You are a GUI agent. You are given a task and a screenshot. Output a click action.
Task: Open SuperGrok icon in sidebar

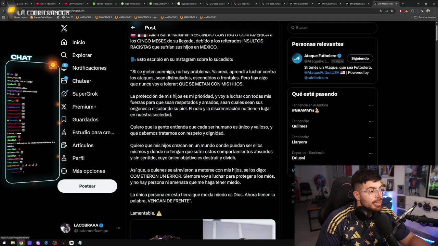[x=64, y=94]
